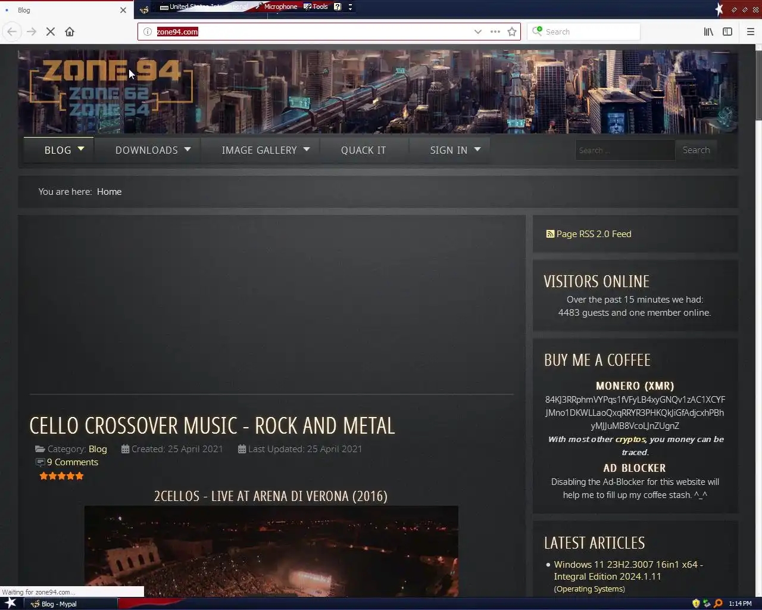Viewport: 762px width, 610px height.
Task: Click the orange magnifier tray icon
Action: click(718, 603)
